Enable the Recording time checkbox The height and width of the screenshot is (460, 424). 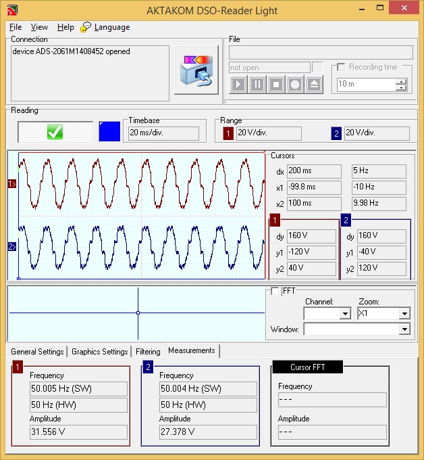click(x=341, y=67)
